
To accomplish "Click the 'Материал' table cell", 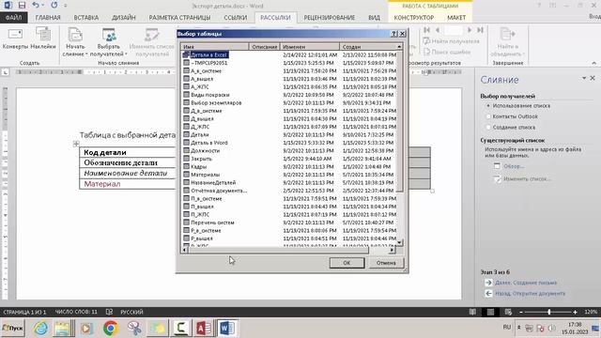I will pos(128,184).
